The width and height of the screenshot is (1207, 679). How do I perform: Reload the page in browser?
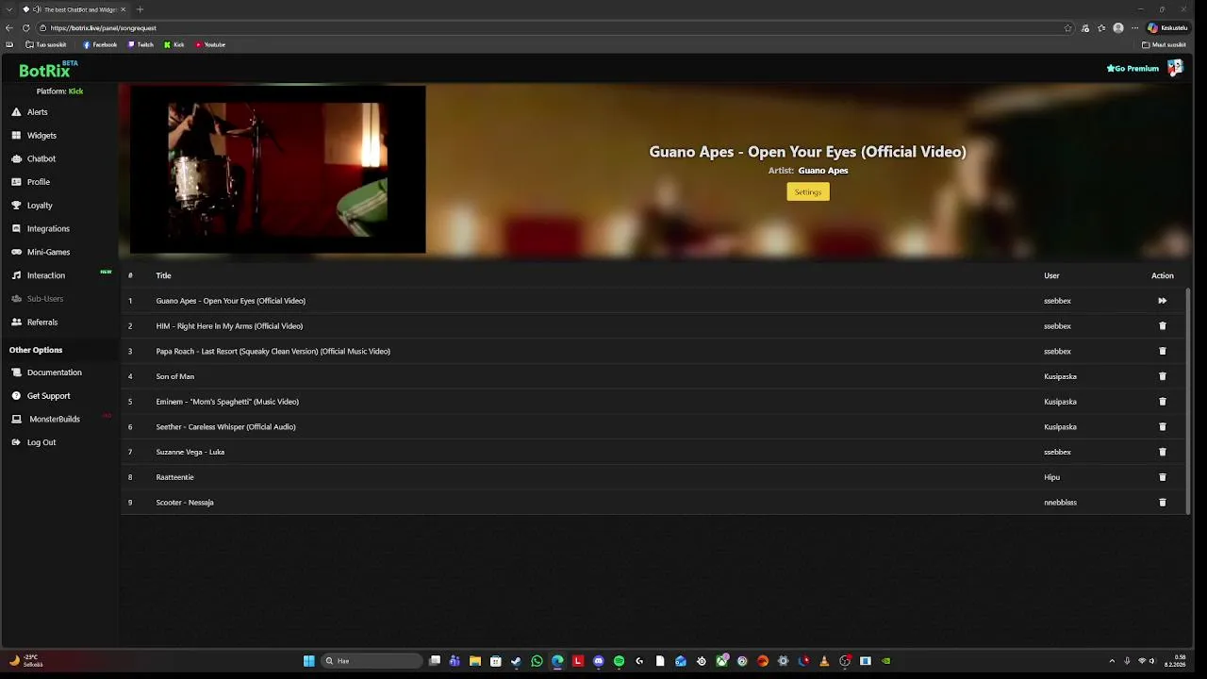click(x=25, y=28)
